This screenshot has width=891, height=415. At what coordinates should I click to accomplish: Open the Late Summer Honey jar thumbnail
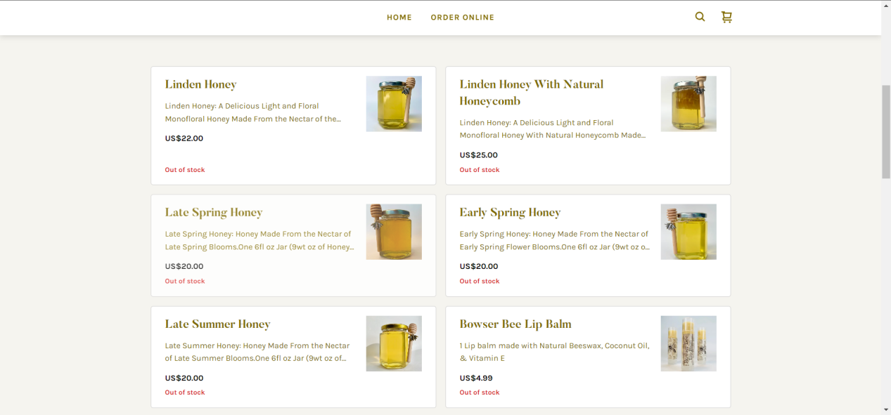tap(394, 343)
